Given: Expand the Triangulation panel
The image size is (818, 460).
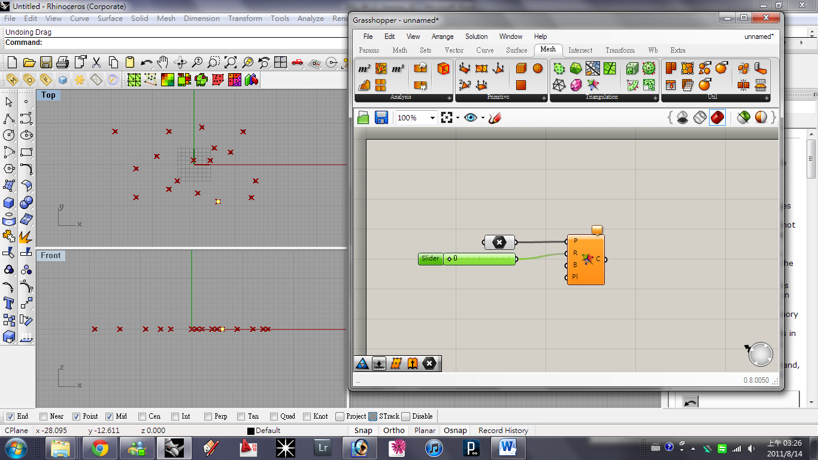Looking at the screenshot, I should point(655,98).
